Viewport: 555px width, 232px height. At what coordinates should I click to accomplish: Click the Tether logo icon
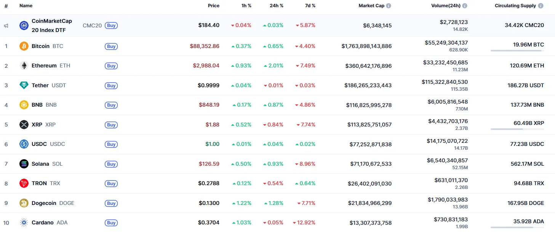[24, 85]
